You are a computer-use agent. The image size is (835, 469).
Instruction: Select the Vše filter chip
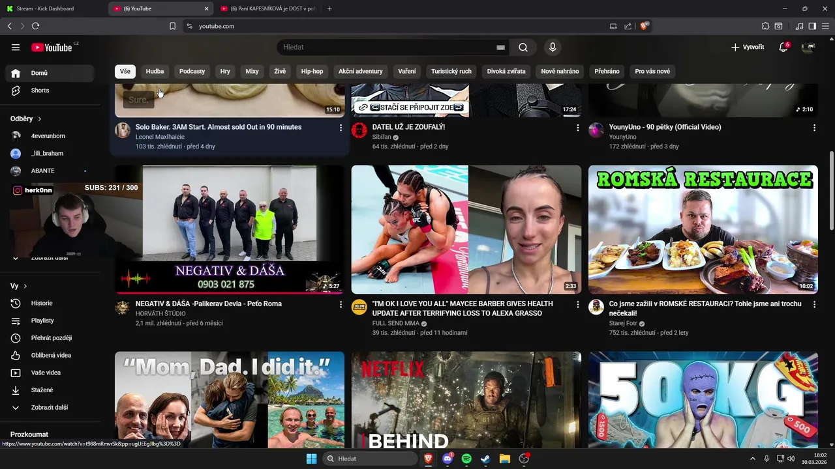coord(125,72)
